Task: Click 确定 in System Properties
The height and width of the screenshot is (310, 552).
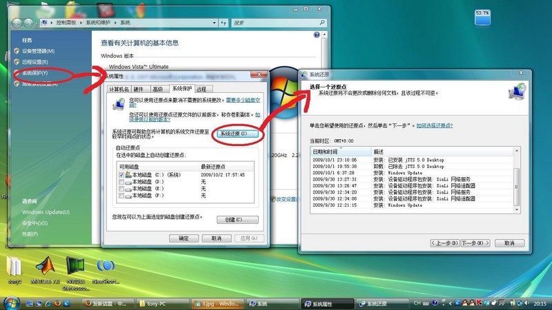Action: [184, 238]
